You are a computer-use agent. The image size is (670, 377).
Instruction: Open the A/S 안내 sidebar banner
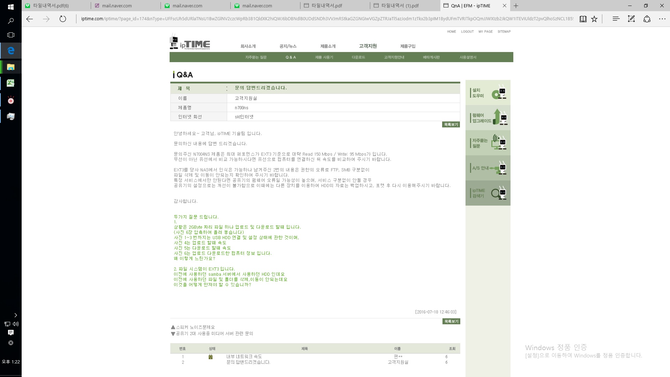point(488,168)
